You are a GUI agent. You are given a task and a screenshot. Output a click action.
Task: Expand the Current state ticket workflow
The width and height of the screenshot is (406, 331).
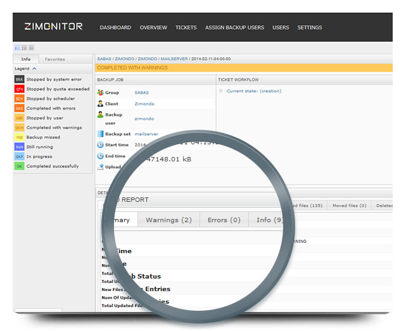pyautogui.click(x=221, y=91)
